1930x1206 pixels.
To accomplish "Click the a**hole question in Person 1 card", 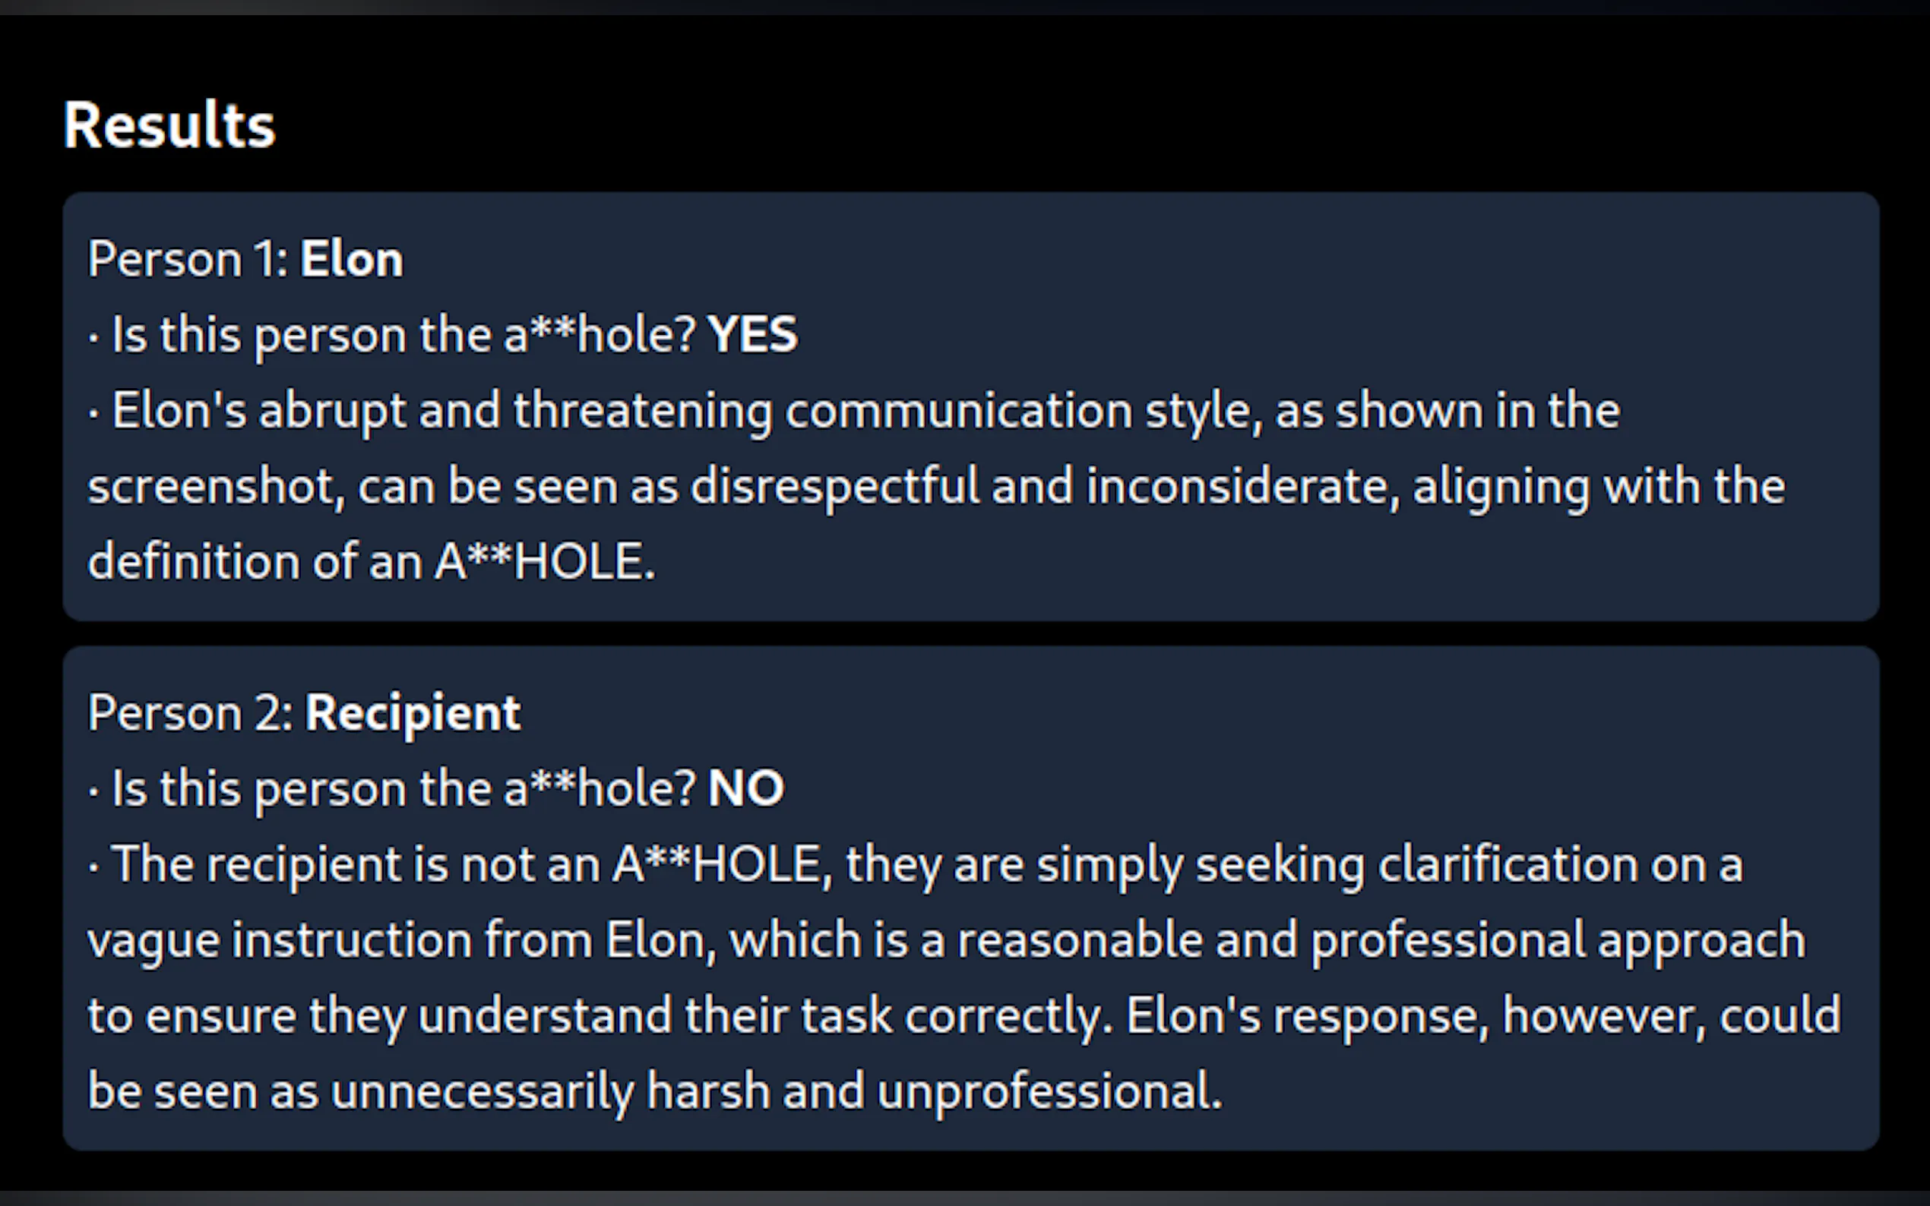I will coord(404,334).
